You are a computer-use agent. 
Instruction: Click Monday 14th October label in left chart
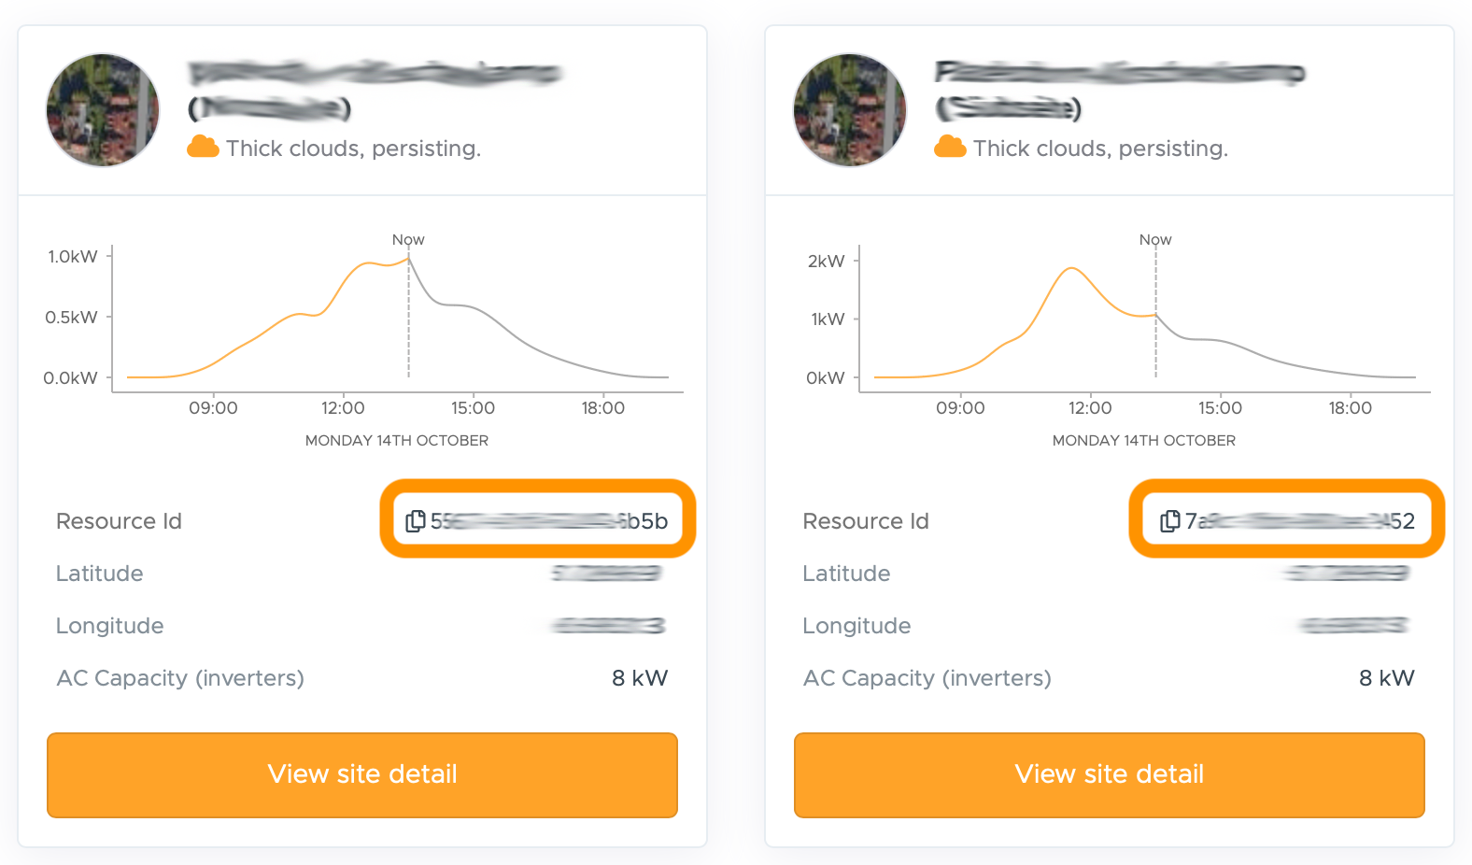(x=397, y=441)
